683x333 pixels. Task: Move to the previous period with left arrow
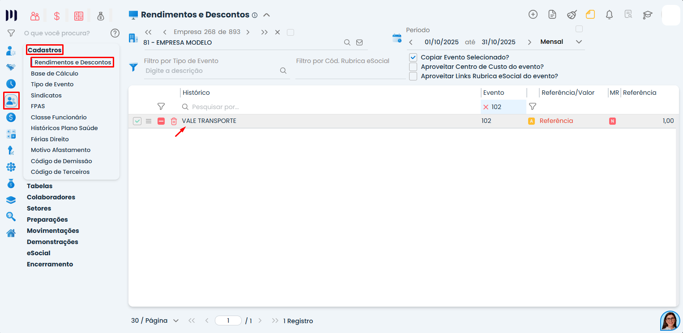coord(411,42)
